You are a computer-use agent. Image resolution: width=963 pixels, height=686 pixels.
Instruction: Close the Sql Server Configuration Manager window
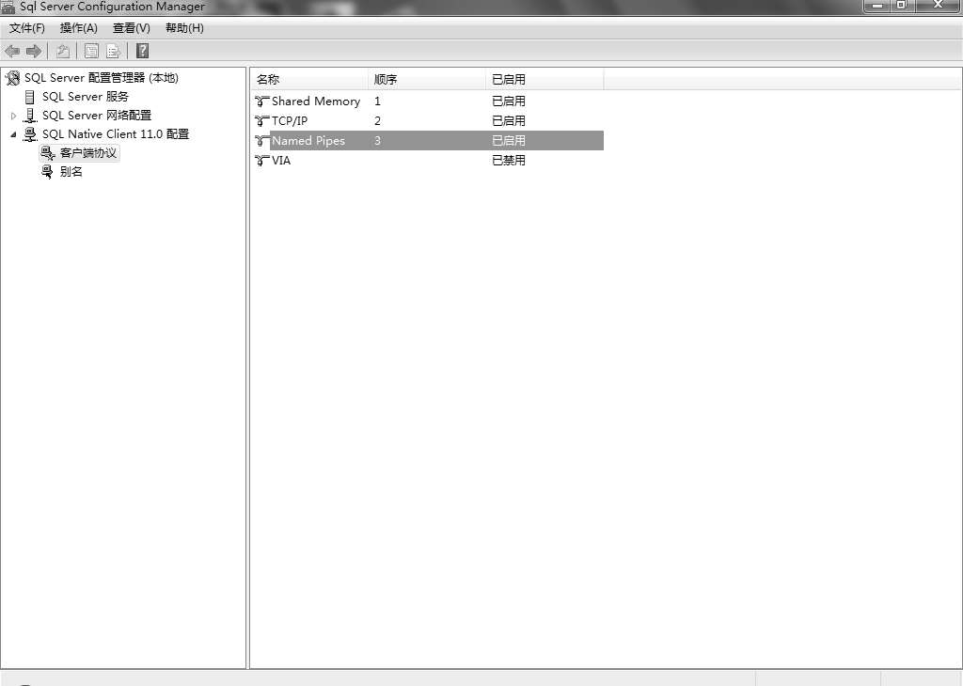939,6
